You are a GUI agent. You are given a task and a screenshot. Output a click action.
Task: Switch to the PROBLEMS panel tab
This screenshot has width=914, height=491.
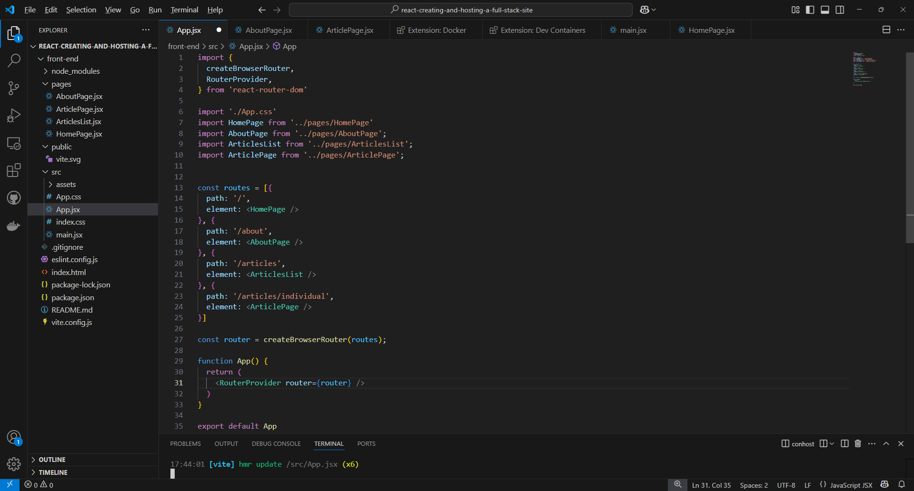coord(185,443)
